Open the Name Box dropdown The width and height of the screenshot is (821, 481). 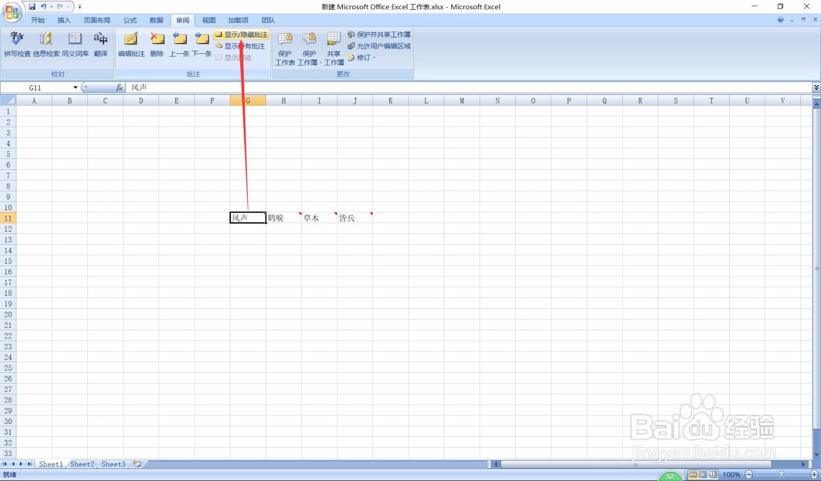(75, 88)
